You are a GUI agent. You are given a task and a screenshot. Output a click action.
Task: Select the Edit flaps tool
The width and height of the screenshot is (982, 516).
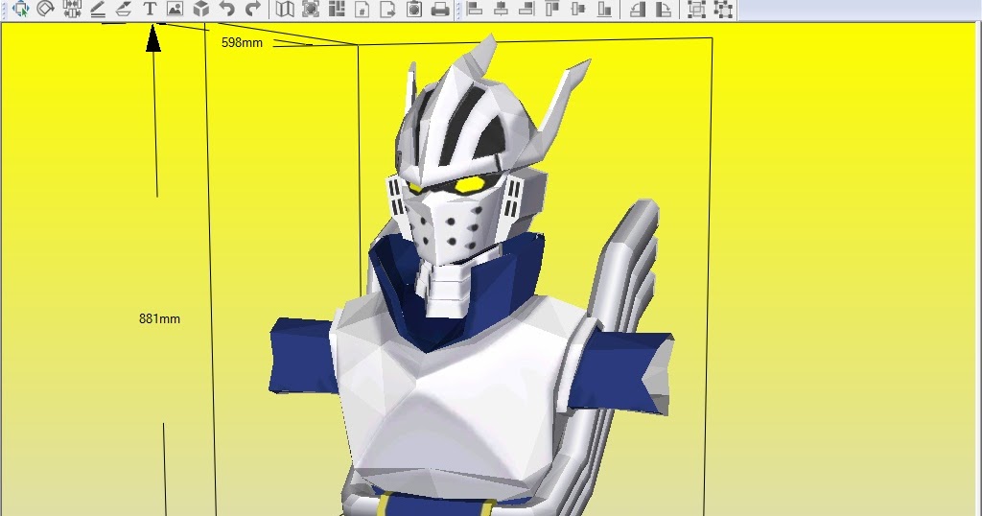124,9
